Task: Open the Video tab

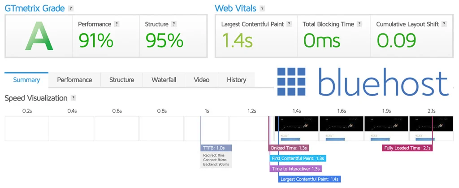Action: [x=201, y=80]
